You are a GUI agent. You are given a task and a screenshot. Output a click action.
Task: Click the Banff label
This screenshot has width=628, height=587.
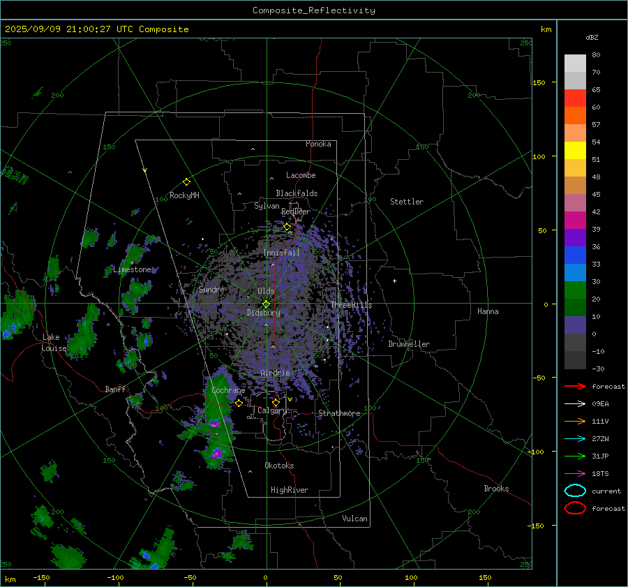tap(115, 389)
